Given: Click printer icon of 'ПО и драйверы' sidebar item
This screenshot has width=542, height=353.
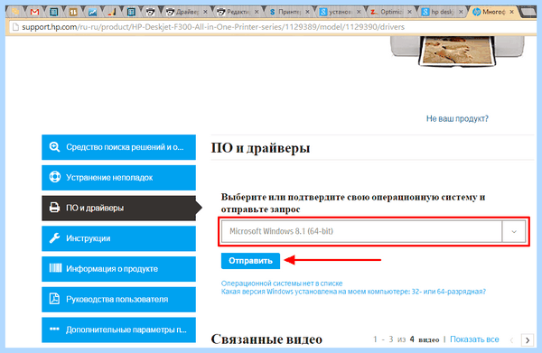Looking at the screenshot, I should pyautogui.click(x=54, y=208).
